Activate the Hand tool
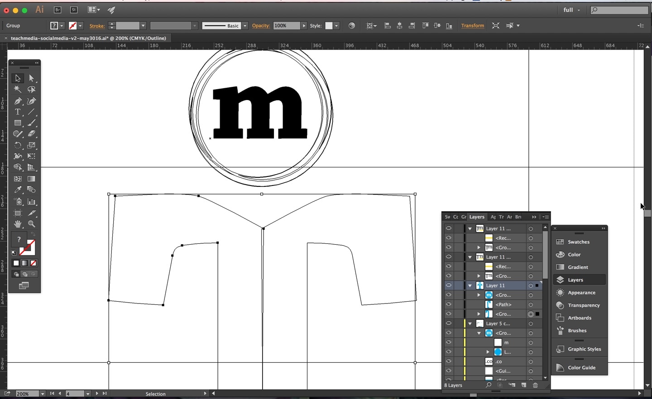Screen dimensions: 652x399 click(x=18, y=224)
